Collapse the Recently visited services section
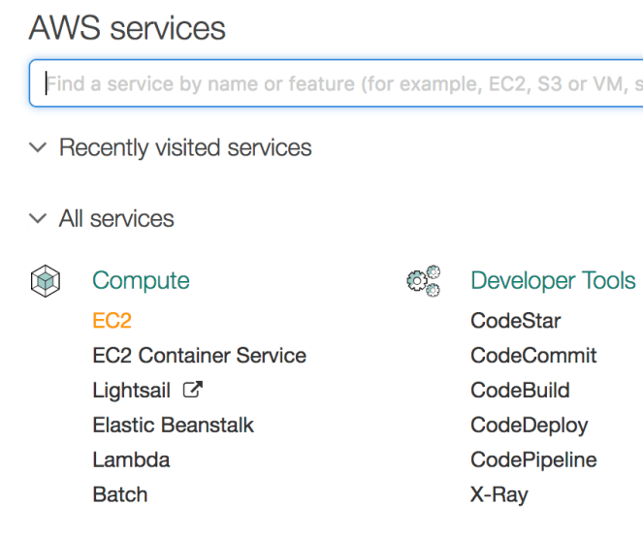643x538 pixels. pyautogui.click(x=38, y=148)
